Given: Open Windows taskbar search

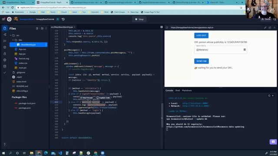Looking at the screenshot, I should point(10,153).
